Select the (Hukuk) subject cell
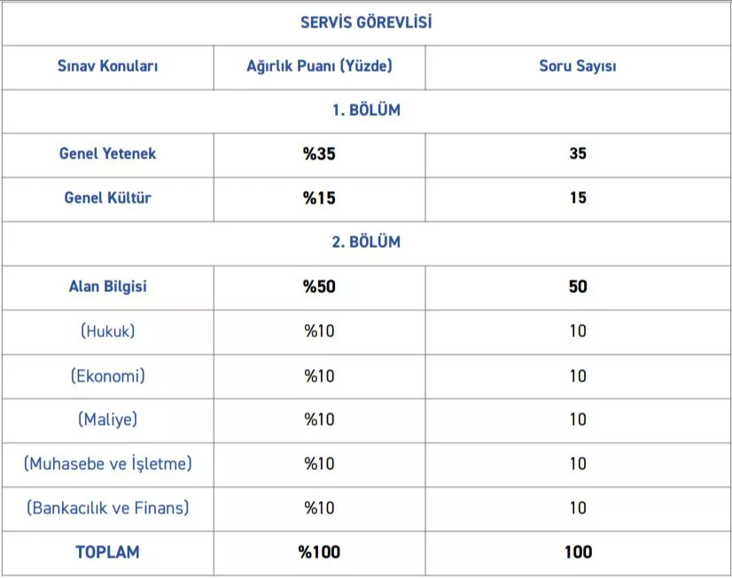The height and width of the screenshot is (578, 732). point(108,331)
